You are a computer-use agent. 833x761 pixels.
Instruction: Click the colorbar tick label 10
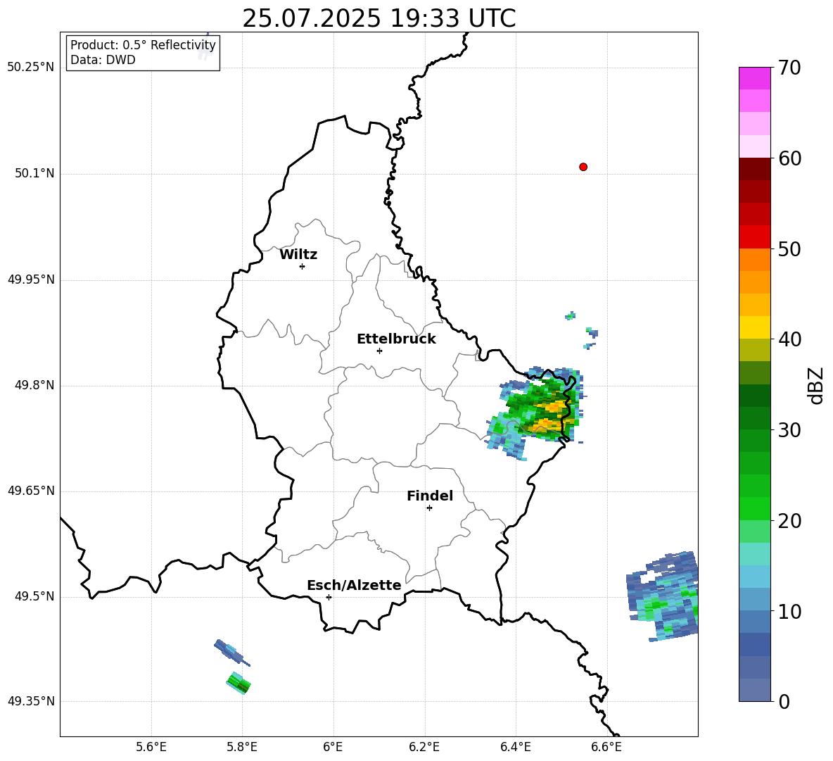[x=790, y=612]
